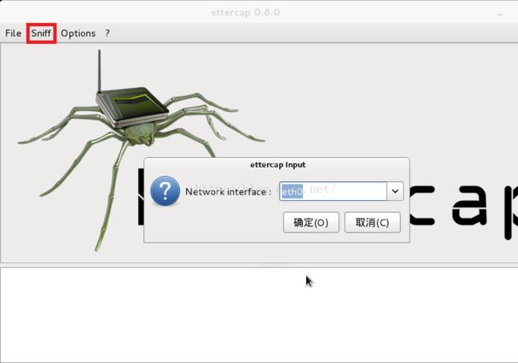518x363 pixels.
Task: Open the Options menu
Action: click(78, 34)
